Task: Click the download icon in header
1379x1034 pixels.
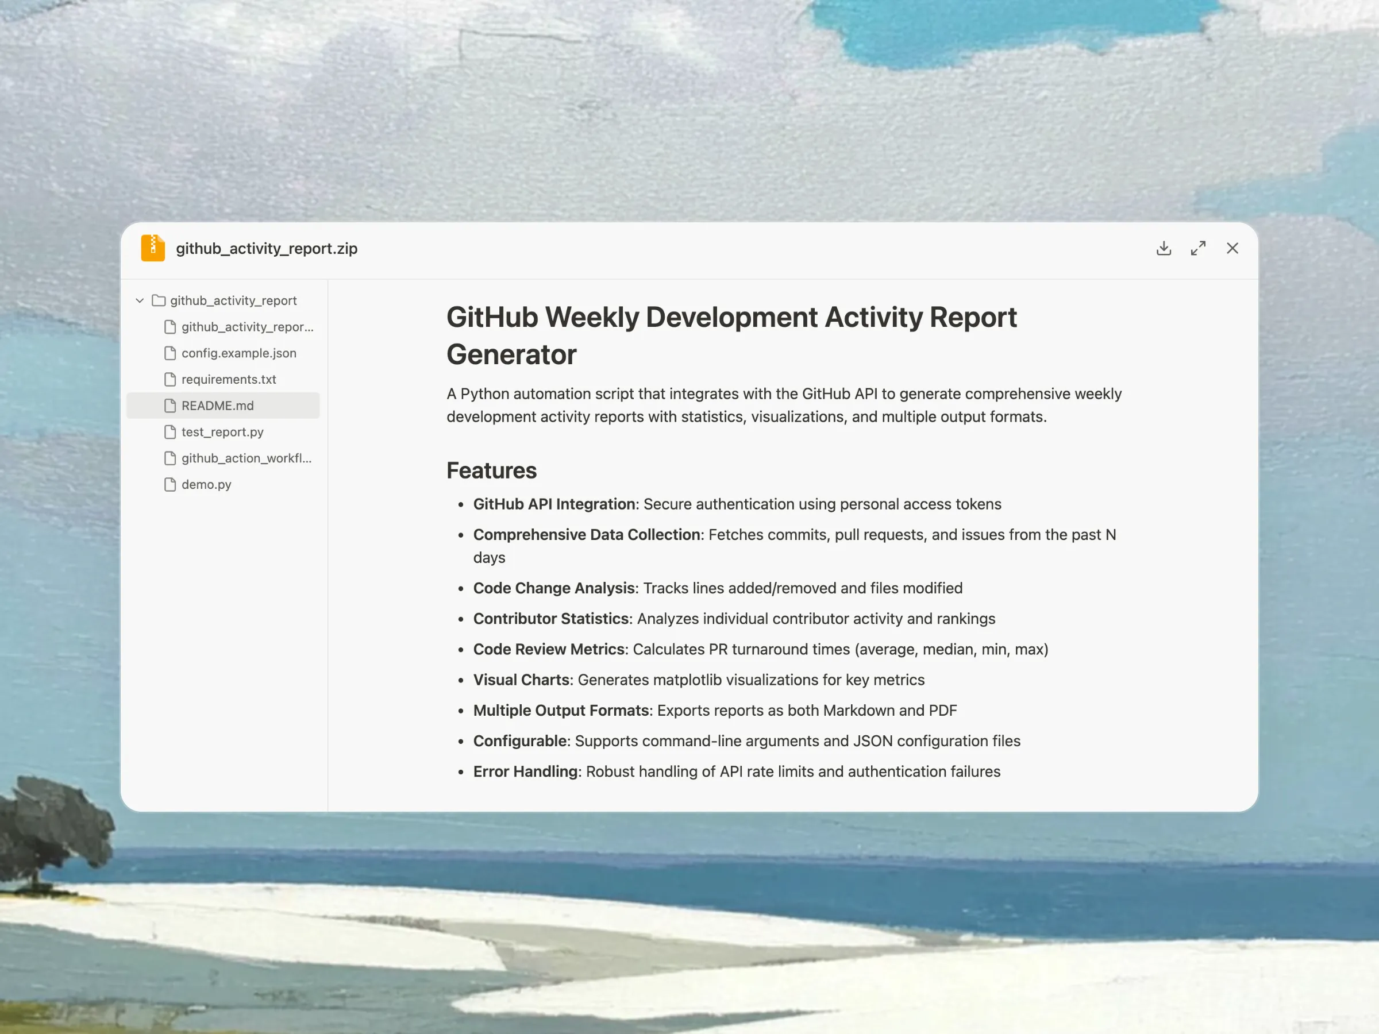Action: click(x=1164, y=248)
